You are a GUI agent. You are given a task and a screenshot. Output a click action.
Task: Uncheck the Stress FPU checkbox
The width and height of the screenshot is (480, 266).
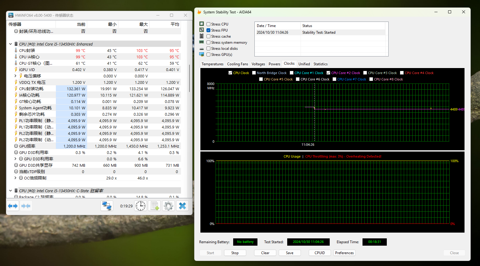[209, 30]
